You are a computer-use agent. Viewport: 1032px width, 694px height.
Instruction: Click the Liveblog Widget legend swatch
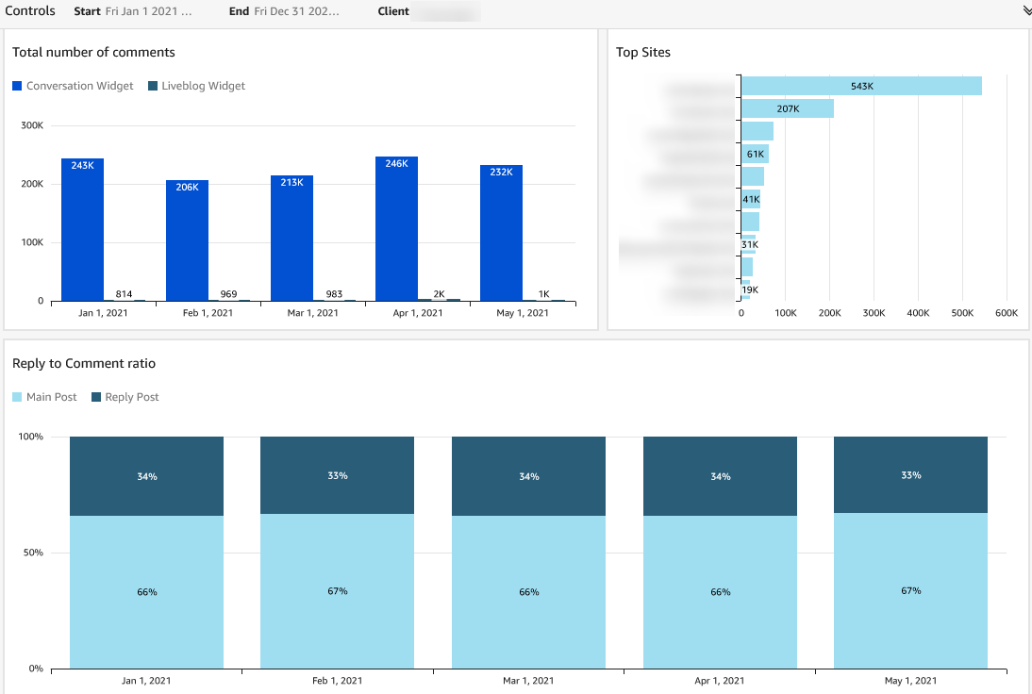153,86
